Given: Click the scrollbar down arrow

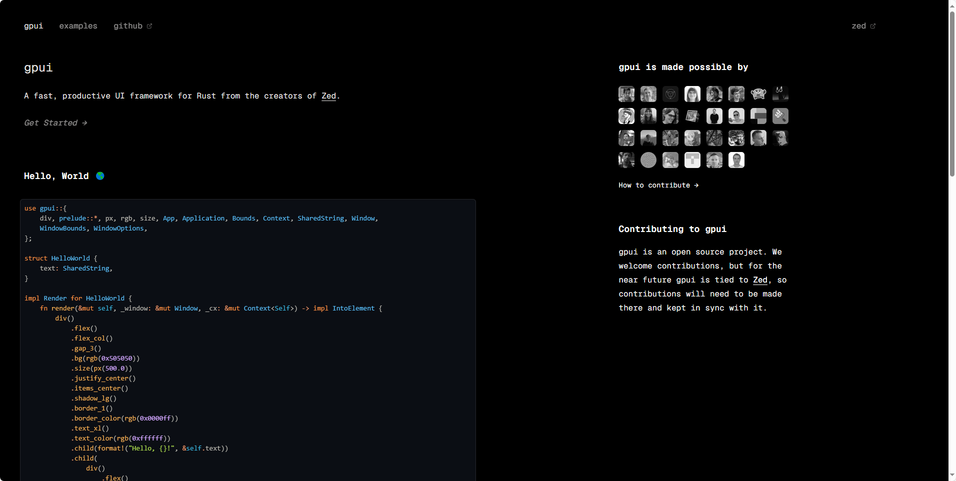Looking at the screenshot, I should pos(952,475).
